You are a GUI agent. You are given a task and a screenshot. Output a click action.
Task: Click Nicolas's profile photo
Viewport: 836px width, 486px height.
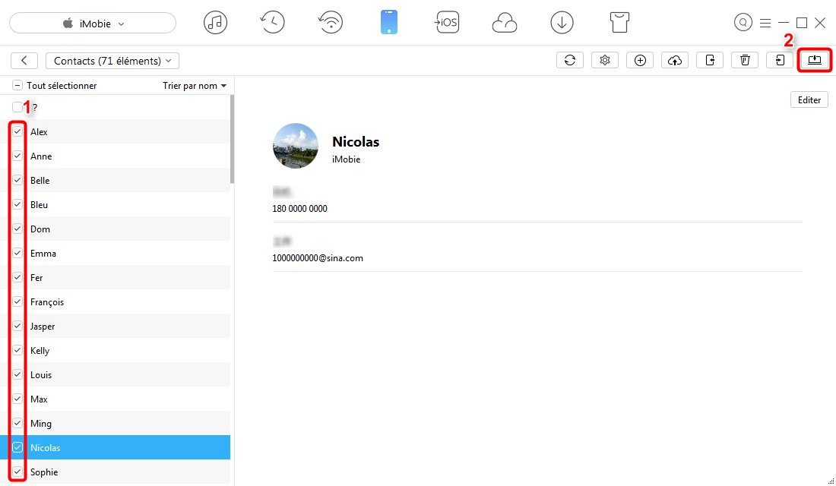pyautogui.click(x=296, y=146)
